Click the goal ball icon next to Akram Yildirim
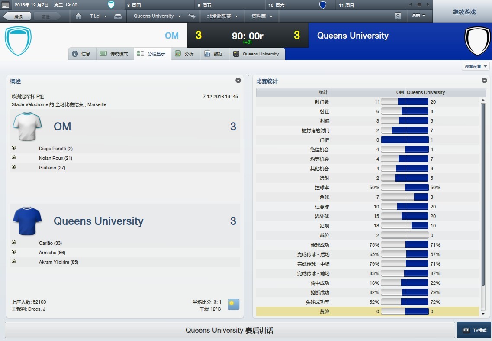Viewport: 492px width, 341px height. [x=14, y=261]
